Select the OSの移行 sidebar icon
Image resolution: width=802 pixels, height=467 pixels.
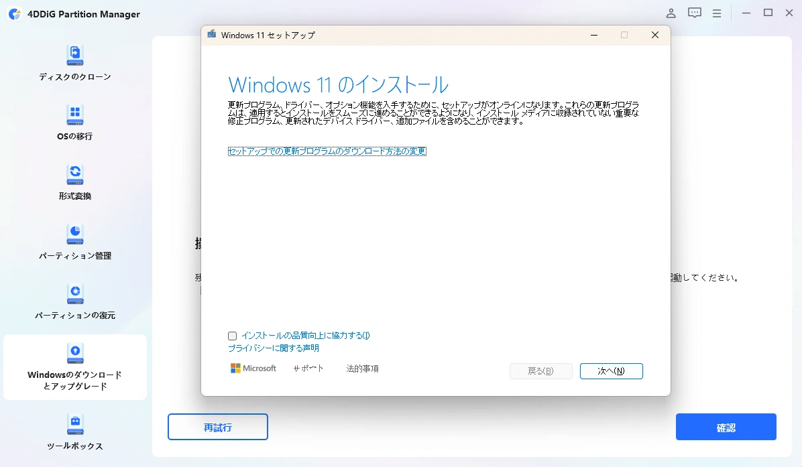[x=75, y=115]
